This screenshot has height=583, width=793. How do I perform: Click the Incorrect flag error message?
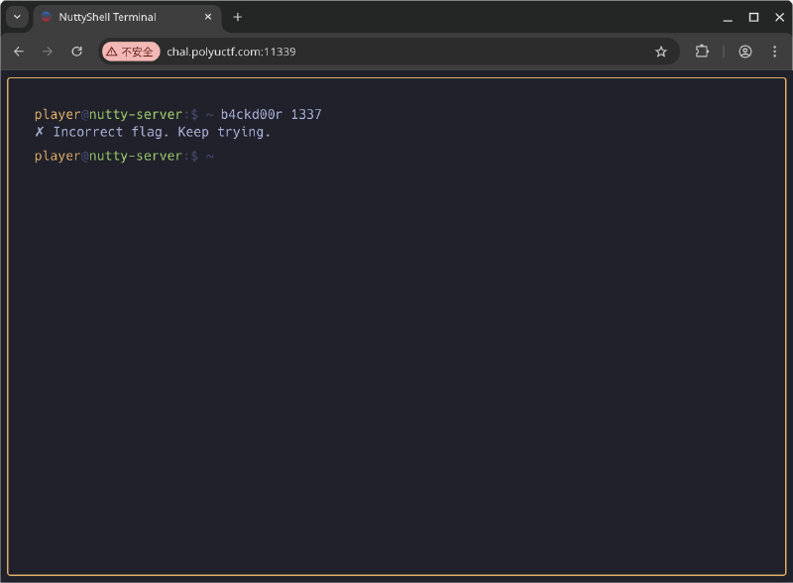[154, 131]
